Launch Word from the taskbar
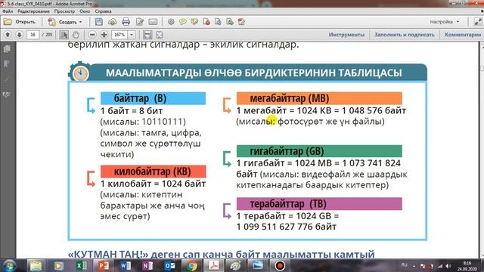Viewport: 484px width, 272px height. click(x=126, y=265)
